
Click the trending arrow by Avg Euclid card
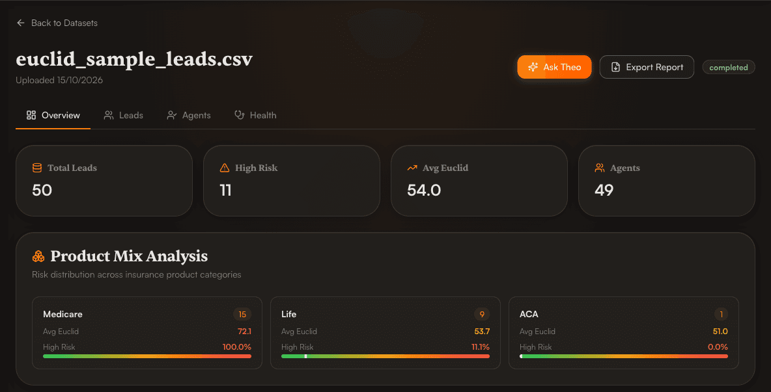tap(412, 168)
